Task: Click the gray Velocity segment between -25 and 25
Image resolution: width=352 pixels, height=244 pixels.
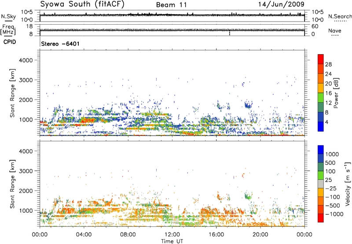Action: tap(321, 184)
